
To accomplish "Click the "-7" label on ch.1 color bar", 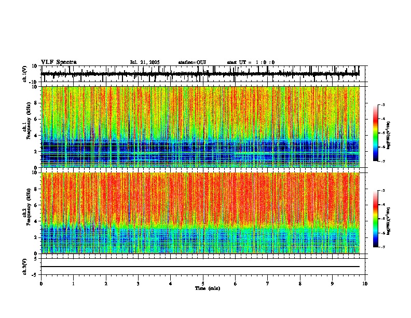I will (x=382, y=161).
